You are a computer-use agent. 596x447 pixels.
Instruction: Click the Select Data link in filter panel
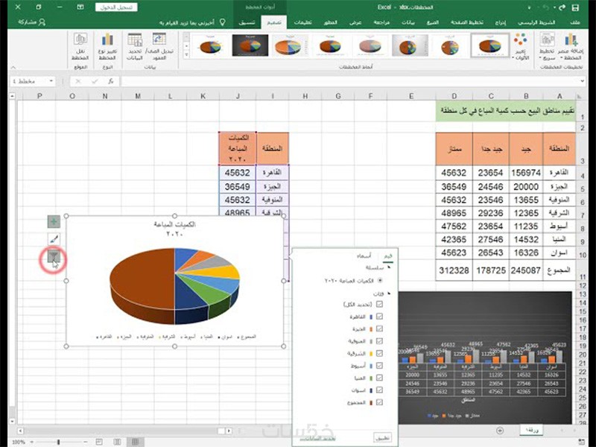[318, 438]
